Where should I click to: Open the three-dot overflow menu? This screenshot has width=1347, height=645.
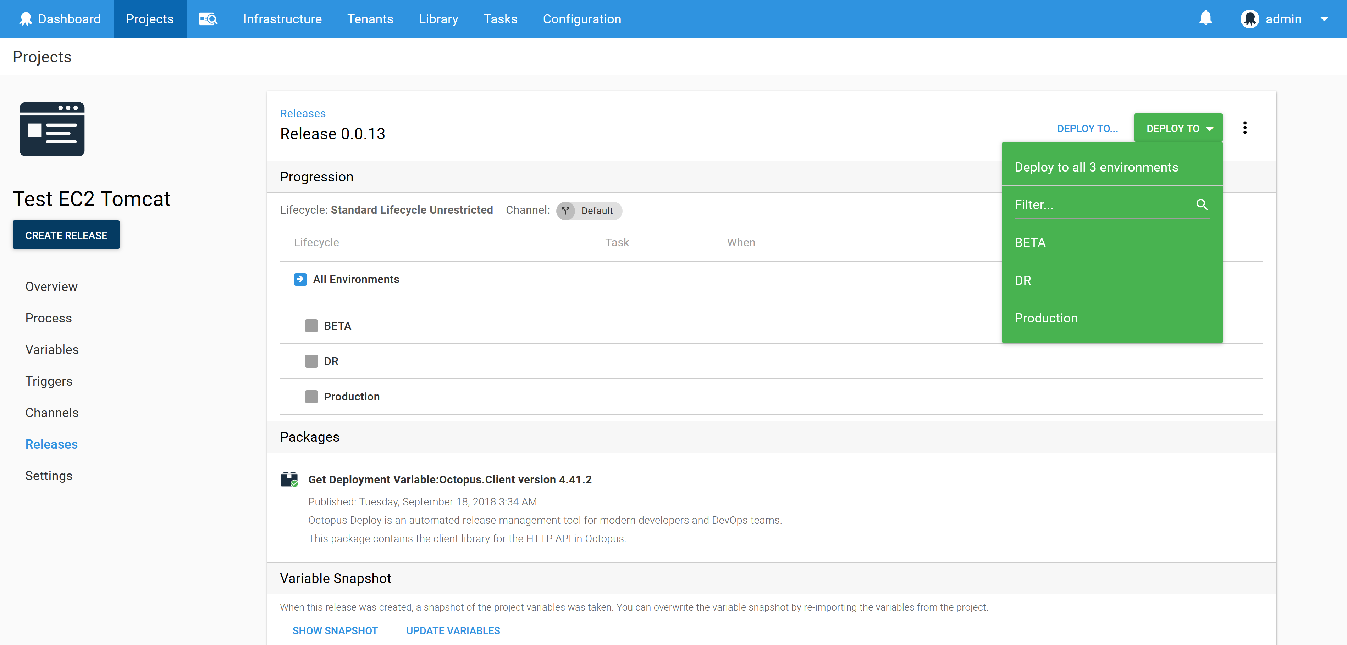1244,128
